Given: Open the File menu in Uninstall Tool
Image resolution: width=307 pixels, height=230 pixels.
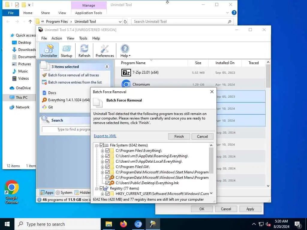Looking at the screenshot, I should tap(44, 38).
